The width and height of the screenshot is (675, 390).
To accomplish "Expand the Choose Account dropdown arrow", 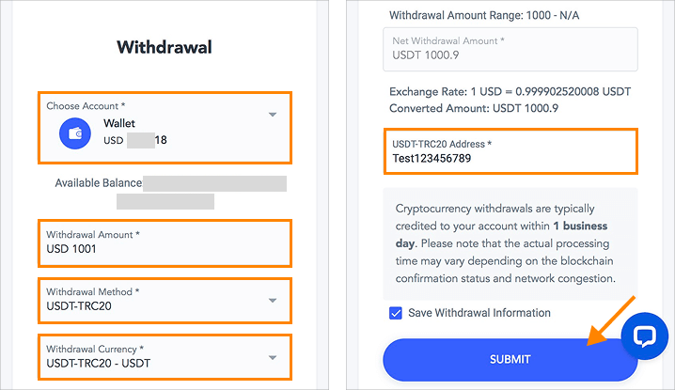I will [x=273, y=115].
